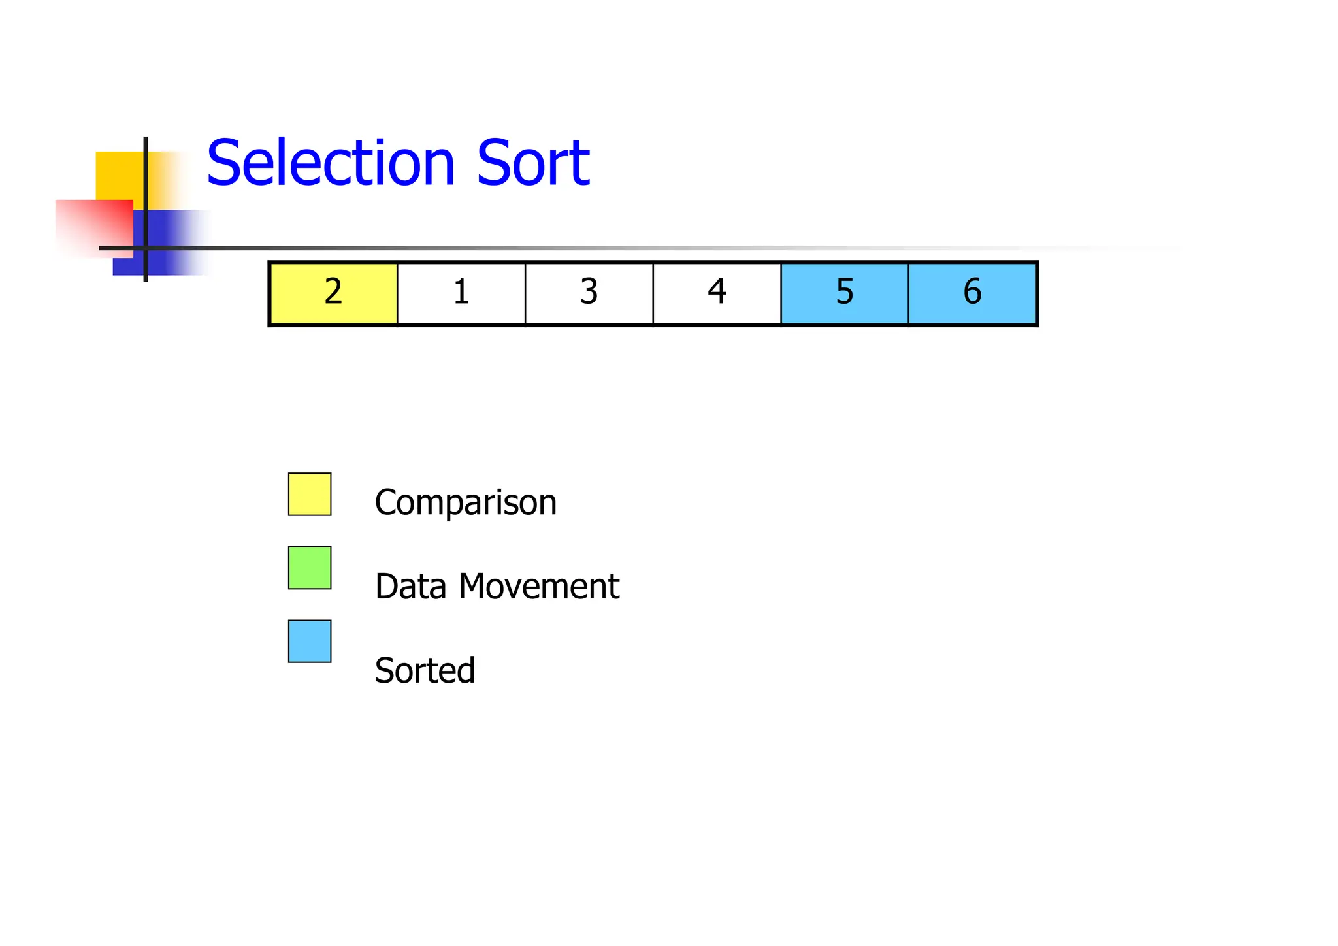Image resolution: width=1338 pixels, height=946 pixels.
Task: Select the array cell containing 1
Action: [x=461, y=293]
